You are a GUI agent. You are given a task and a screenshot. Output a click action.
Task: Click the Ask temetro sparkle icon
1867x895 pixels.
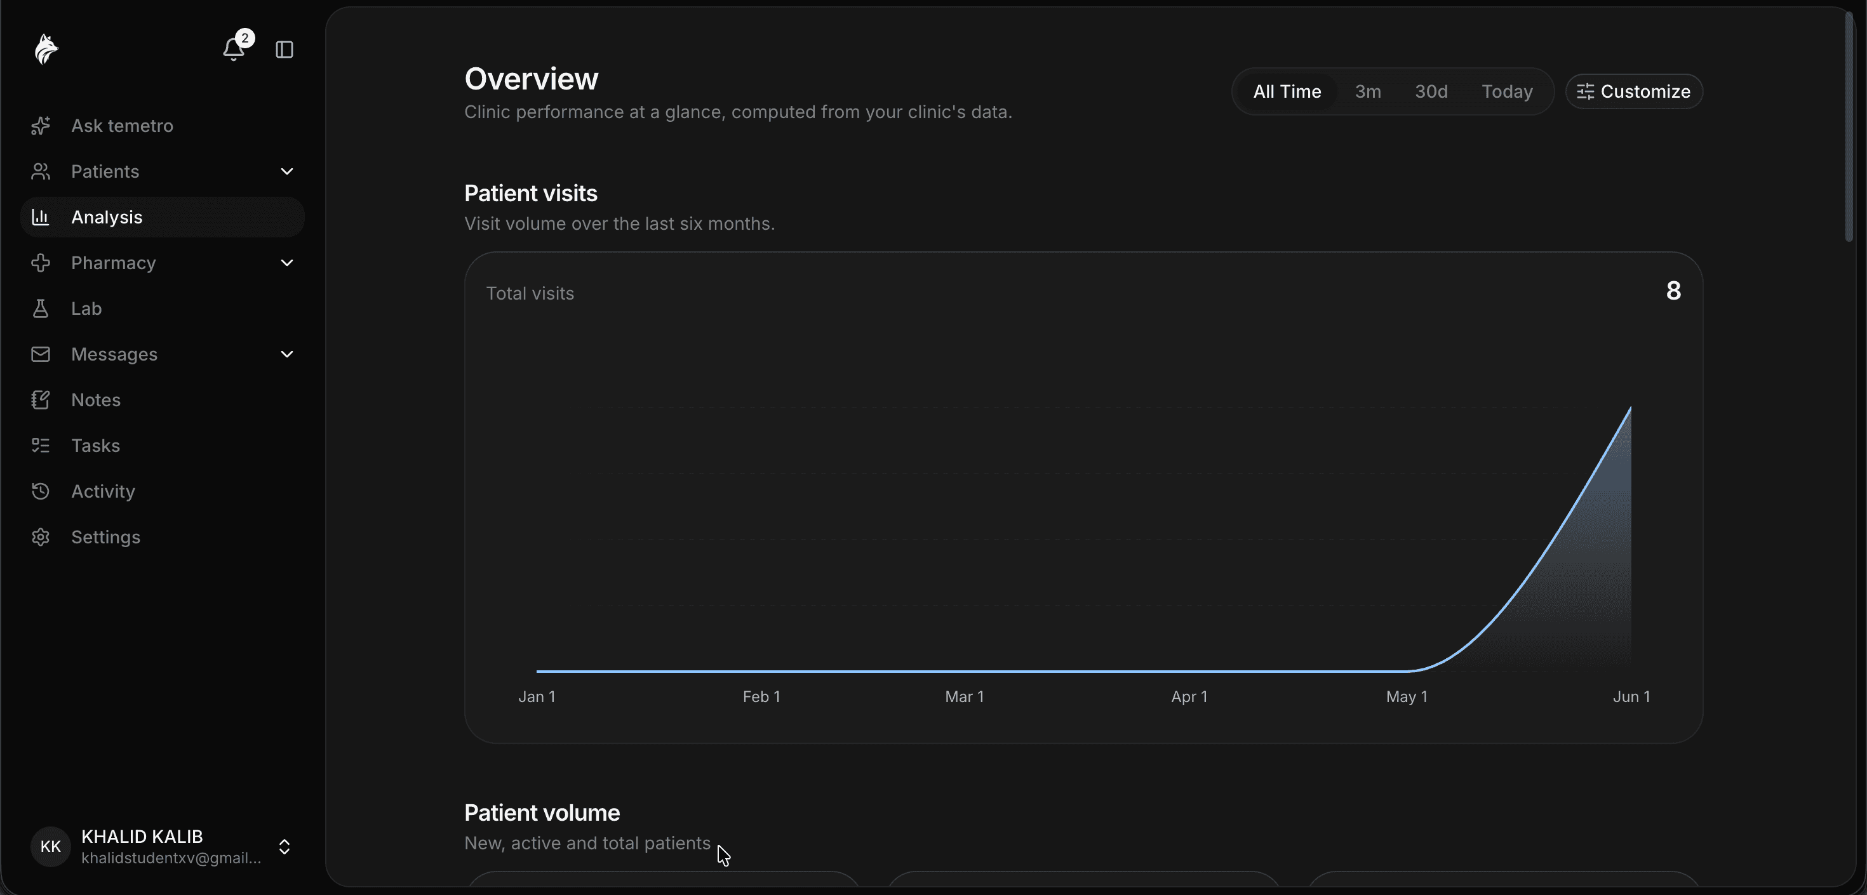coord(41,126)
